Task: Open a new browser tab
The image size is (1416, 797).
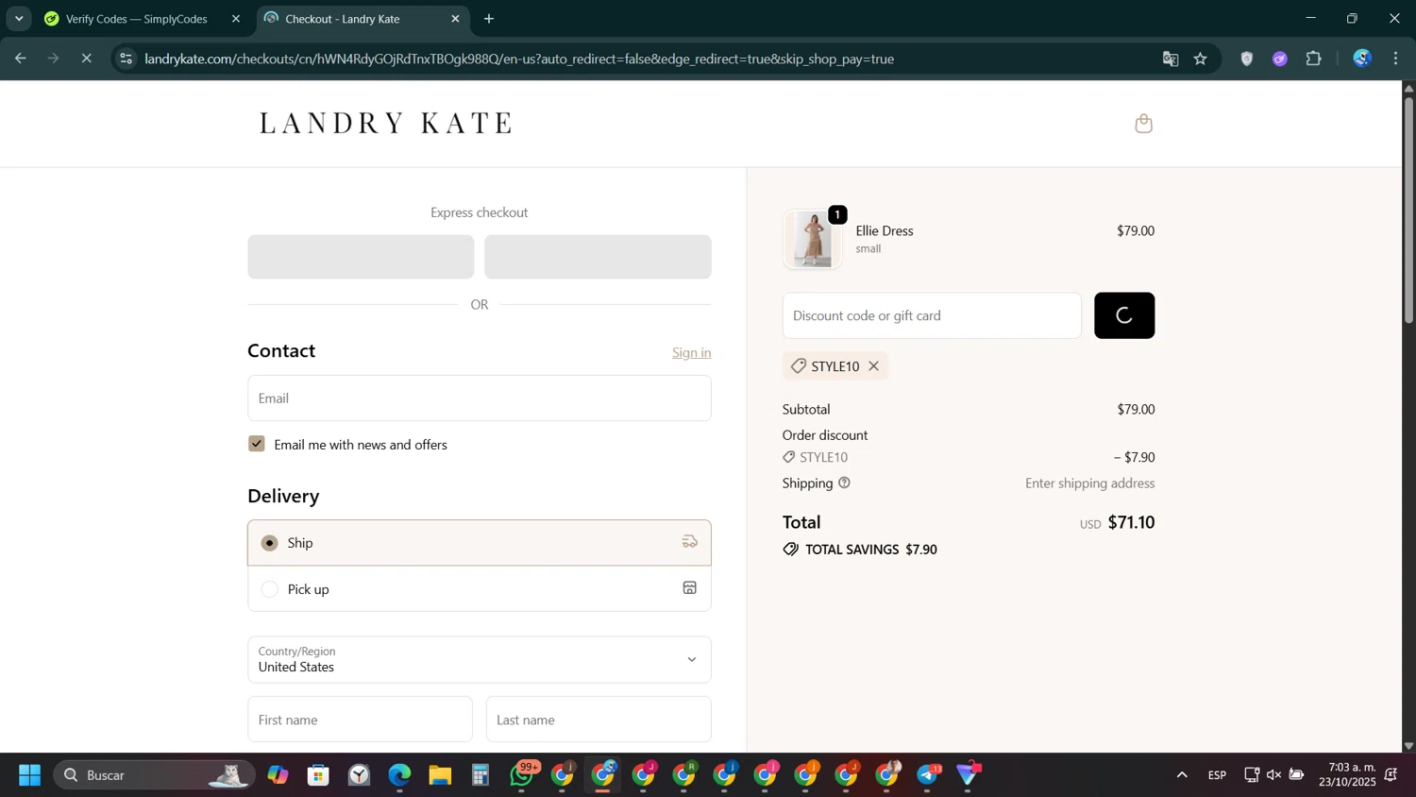Action: point(489,19)
